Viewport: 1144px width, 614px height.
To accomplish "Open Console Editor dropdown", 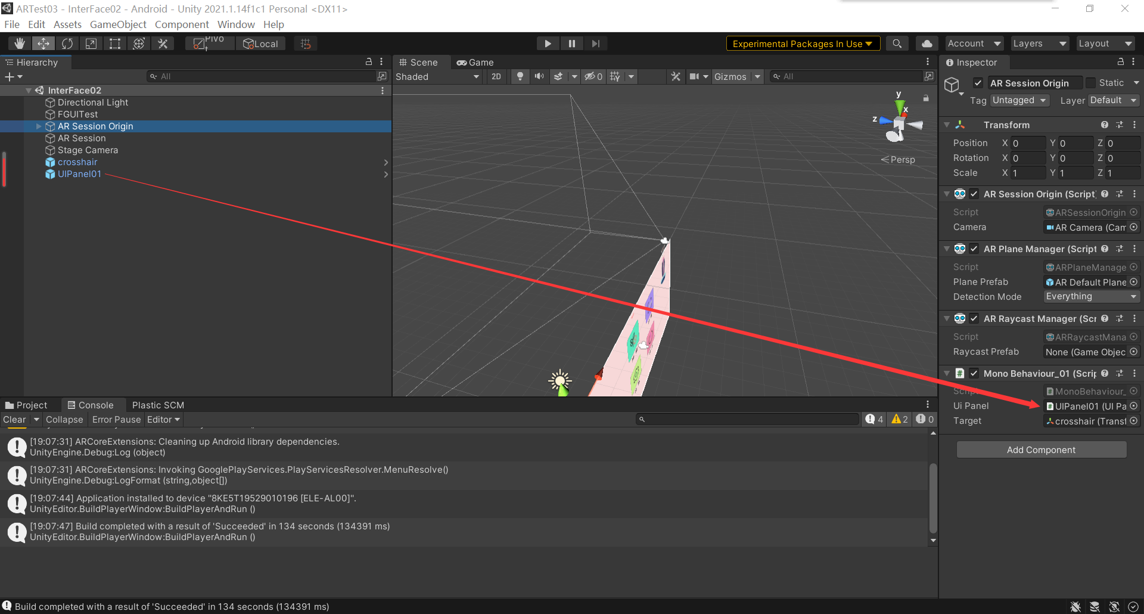I will pos(163,419).
